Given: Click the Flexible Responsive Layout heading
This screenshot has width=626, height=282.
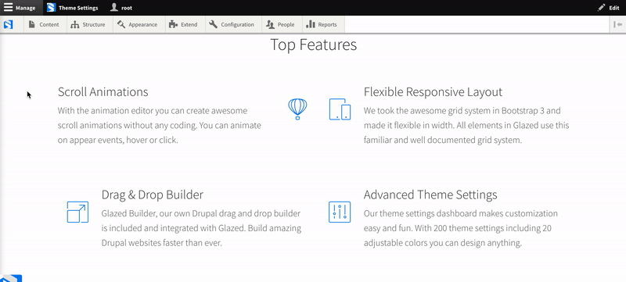Looking at the screenshot, I should coord(433,92).
